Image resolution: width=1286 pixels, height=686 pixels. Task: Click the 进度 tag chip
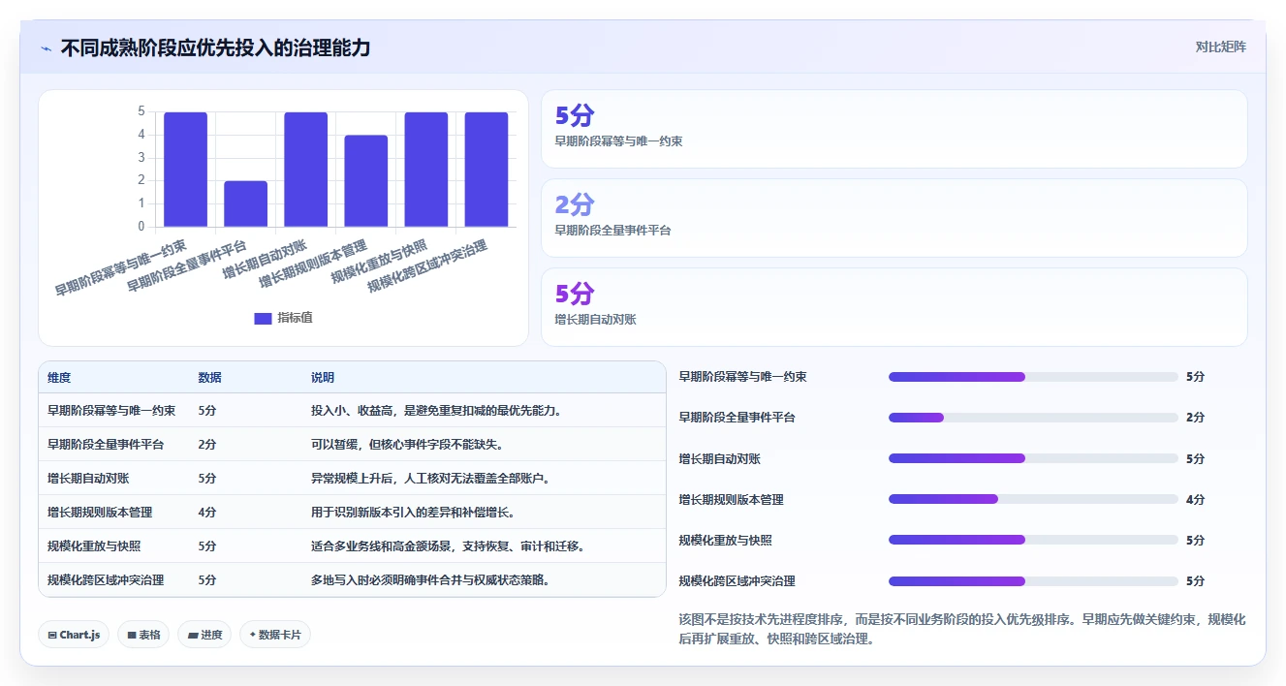click(x=204, y=635)
